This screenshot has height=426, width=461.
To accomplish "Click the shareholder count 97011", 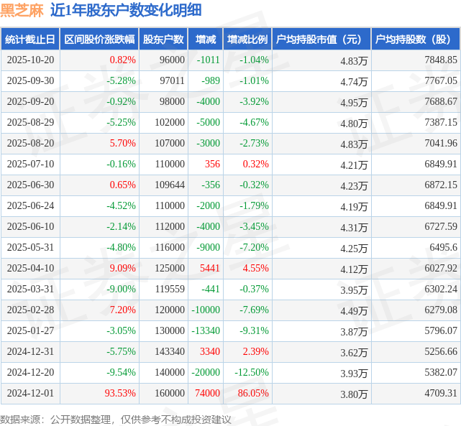I will pos(173,80).
